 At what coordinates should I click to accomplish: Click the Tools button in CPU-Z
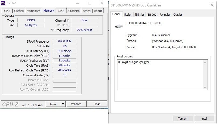click(x=53, y=104)
